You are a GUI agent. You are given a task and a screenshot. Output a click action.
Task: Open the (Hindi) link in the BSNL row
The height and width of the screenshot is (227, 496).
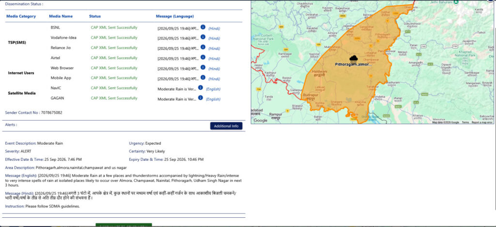[214, 29]
